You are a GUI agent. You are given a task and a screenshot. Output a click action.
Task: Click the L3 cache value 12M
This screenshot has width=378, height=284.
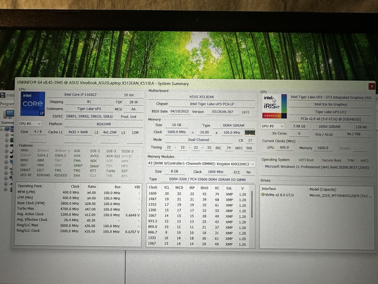(x=135, y=133)
